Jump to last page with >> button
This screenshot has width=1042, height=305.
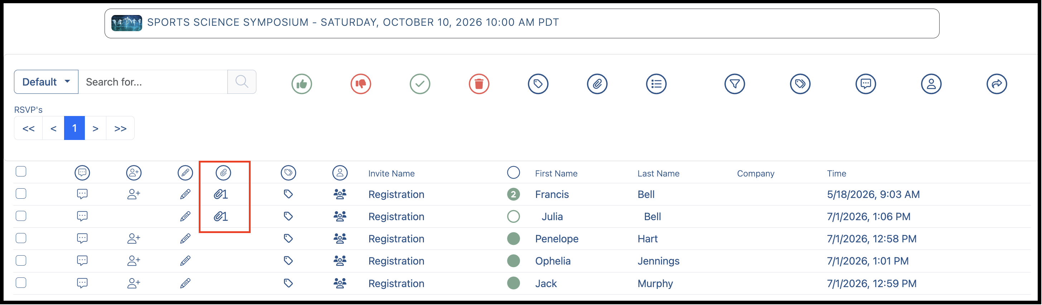[120, 128]
